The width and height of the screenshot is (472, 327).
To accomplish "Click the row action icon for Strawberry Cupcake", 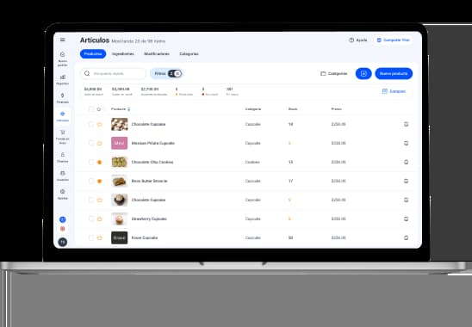I will pyautogui.click(x=406, y=219).
